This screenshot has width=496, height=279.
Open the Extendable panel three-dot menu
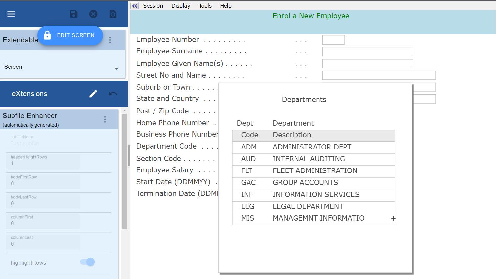[110, 40]
